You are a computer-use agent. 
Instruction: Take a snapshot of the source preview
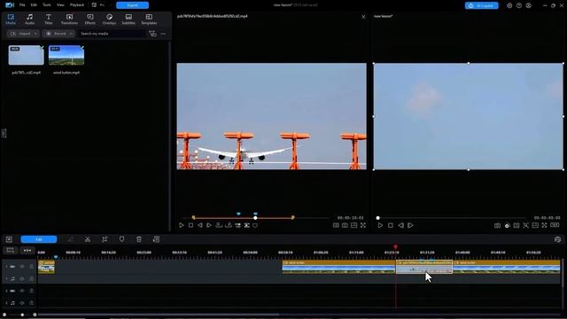[x=345, y=225]
